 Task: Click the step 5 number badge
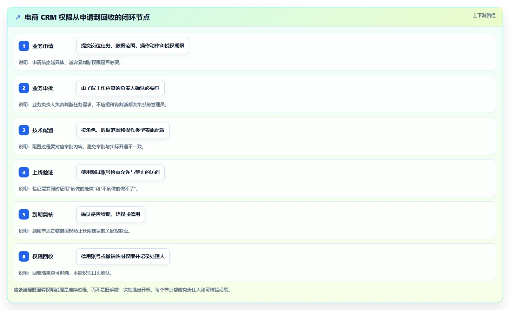click(24, 214)
